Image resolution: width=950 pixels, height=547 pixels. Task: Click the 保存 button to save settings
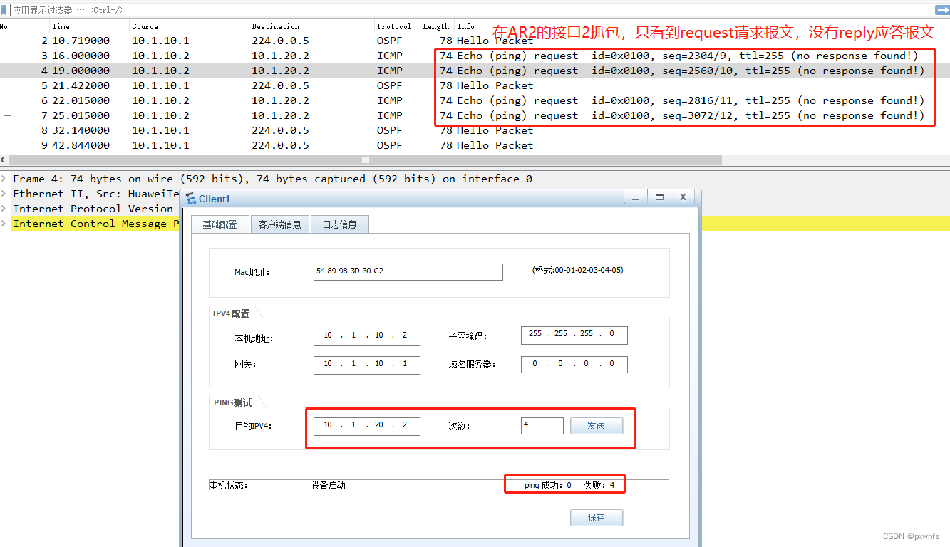point(596,518)
